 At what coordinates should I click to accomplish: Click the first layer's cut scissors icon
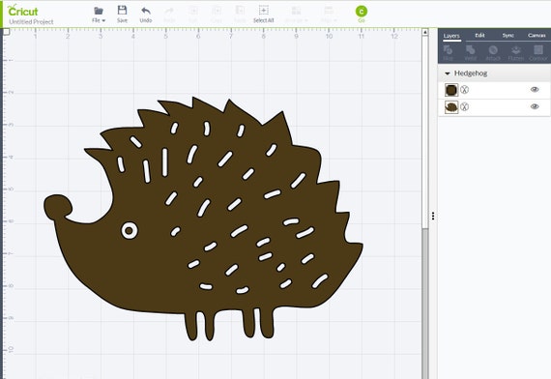(465, 90)
